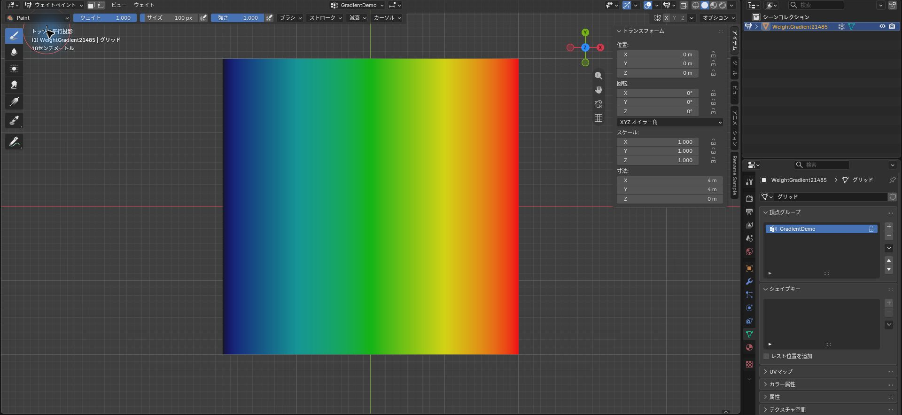
Task: Open the ビュー menu
Action: tap(119, 5)
